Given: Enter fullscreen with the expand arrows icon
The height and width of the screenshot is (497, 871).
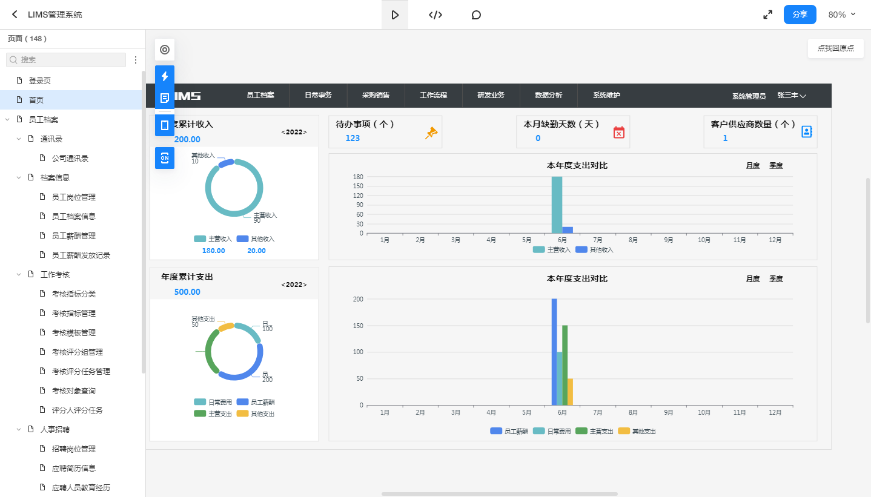Looking at the screenshot, I should [767, 15].
